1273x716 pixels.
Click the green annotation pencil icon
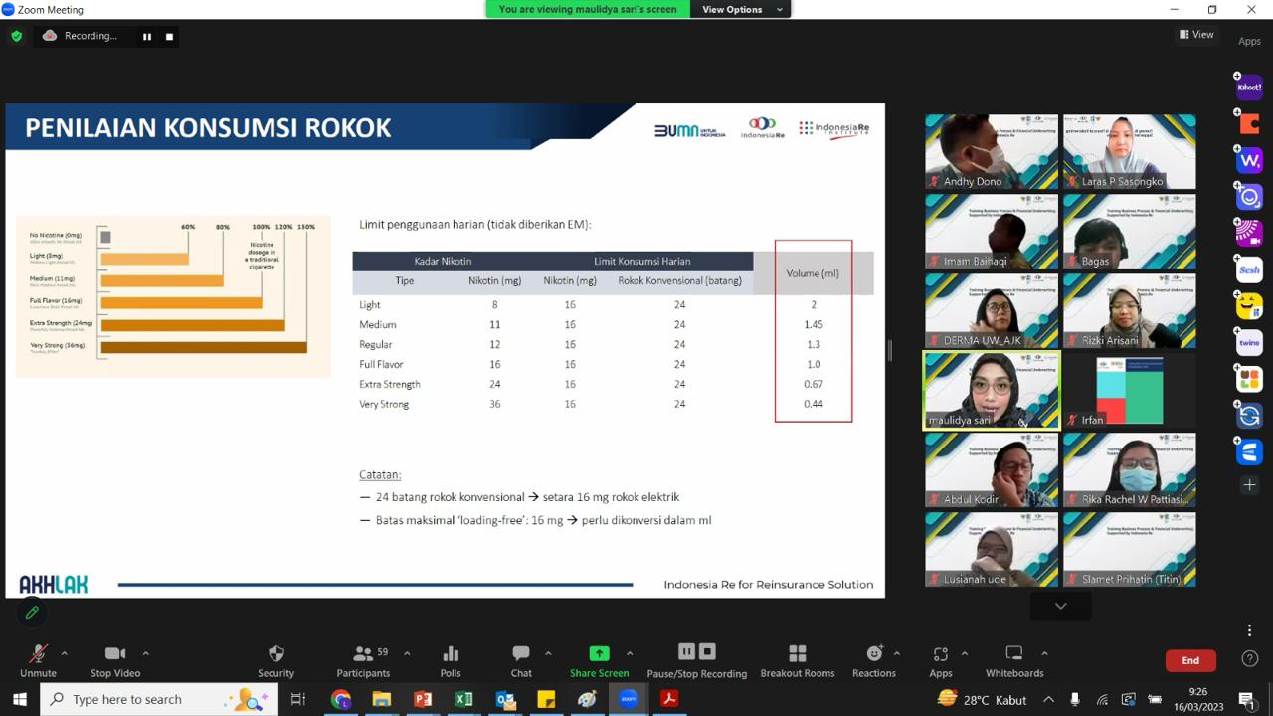(32, 613)
